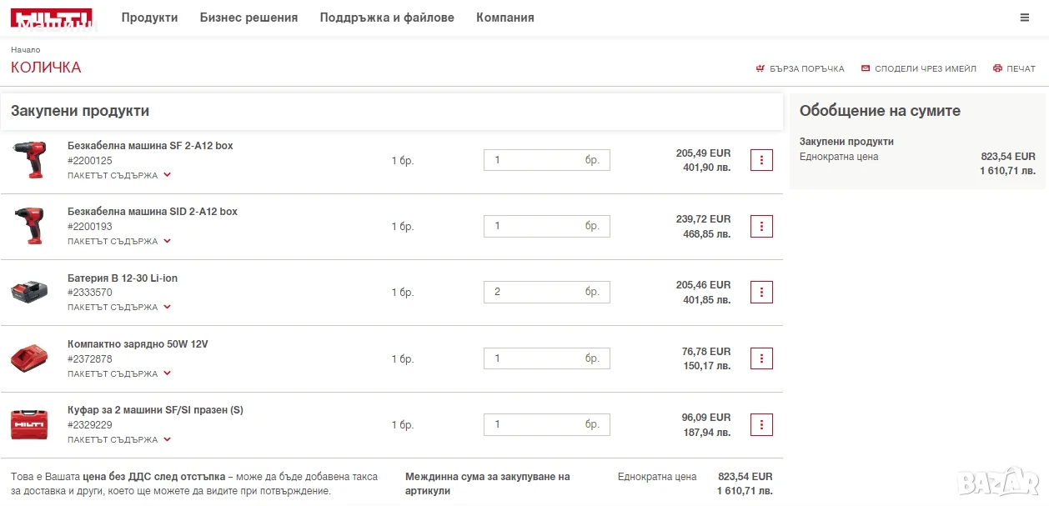This screenshot has width=1049, height=506.
Task: Go to the Начало breadcrumb link
Action: click(x=25, y=50)
